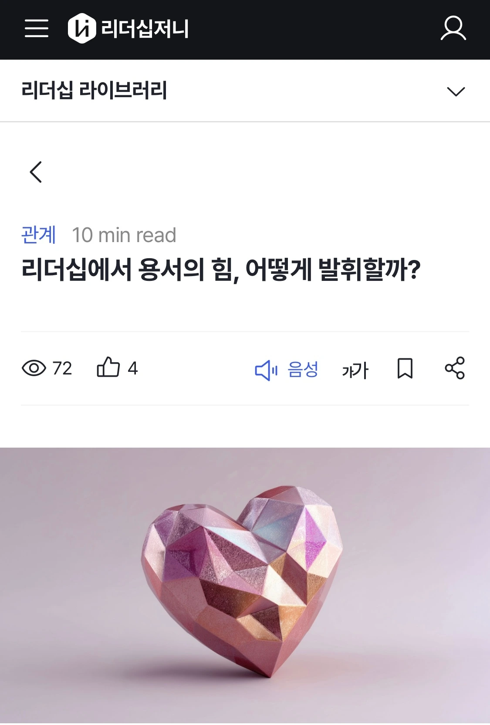
Task: Click the view count number 72
Action: tap(62, 369)
